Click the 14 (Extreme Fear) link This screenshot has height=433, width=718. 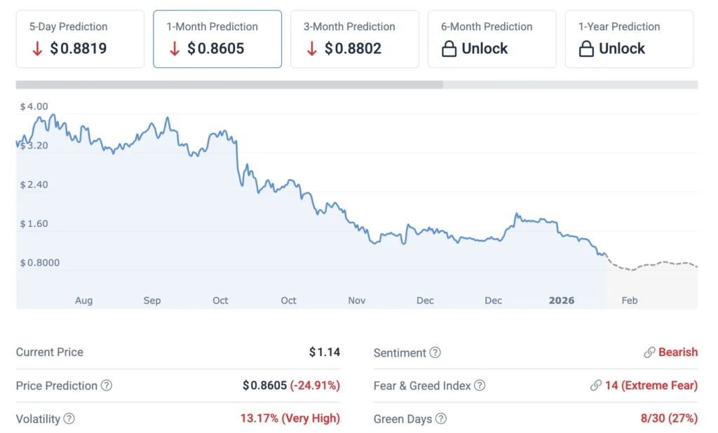pos(651,385)
